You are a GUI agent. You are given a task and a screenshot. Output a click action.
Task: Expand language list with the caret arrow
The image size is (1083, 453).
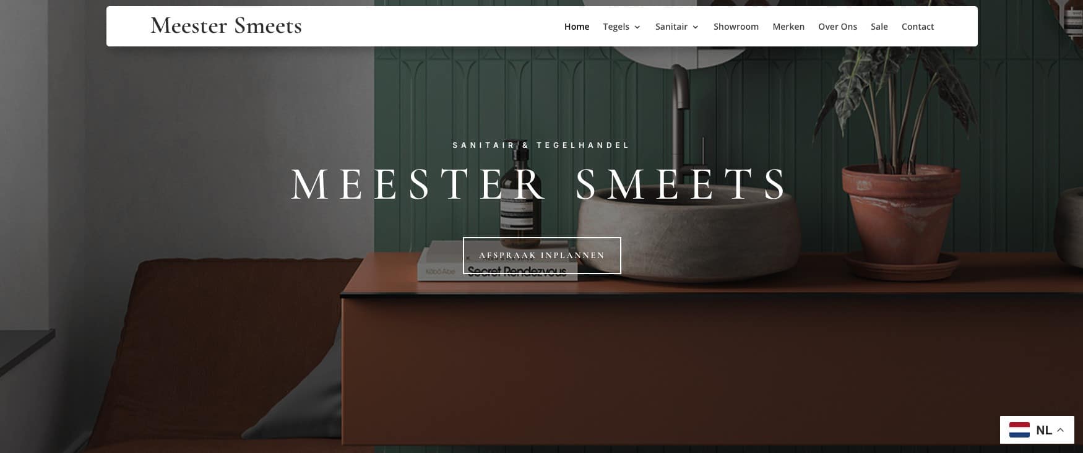1060,429
